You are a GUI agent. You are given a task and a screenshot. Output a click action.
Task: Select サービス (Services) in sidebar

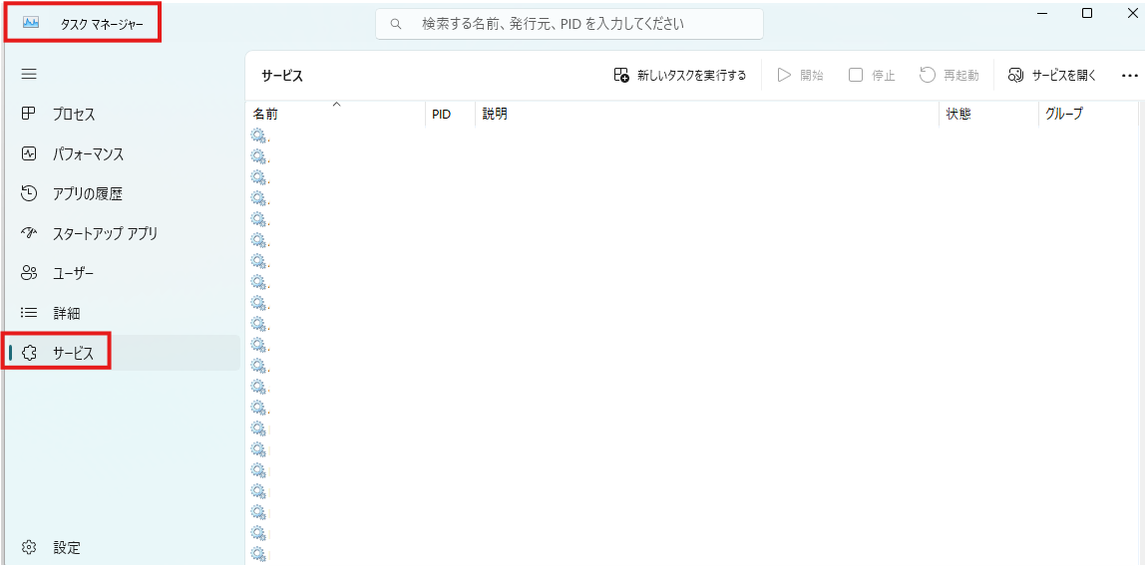pyautogui.click(x=123, y=353)
